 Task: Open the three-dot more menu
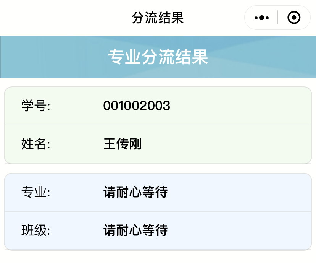pos(261,18)
